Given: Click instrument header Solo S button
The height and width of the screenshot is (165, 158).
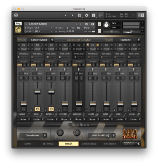Looking at the screenshot, I should (x=99, y=24).
